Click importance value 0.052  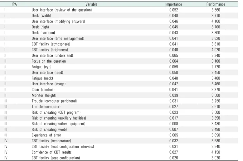pyautogui.click(x=173, y=10)
